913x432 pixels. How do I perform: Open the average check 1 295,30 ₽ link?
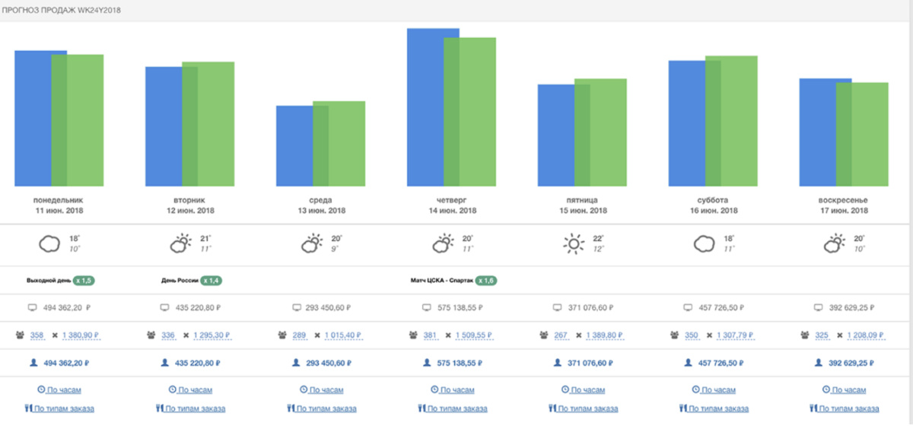212,335
